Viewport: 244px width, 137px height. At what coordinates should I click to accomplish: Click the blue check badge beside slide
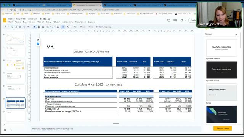point(38,44)
